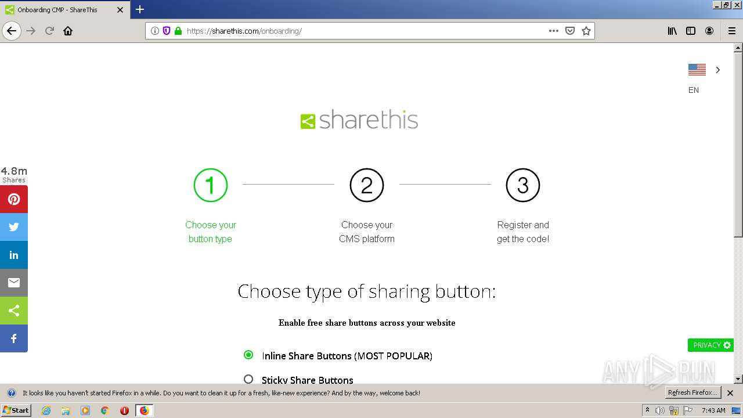Open Internet Explorer from the taskbar
The image size is (743, 418).
(x=46, y=410)
